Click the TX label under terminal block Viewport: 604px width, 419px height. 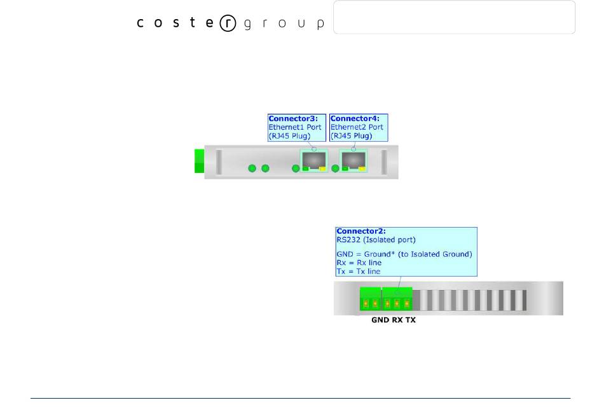click(411, 320)
